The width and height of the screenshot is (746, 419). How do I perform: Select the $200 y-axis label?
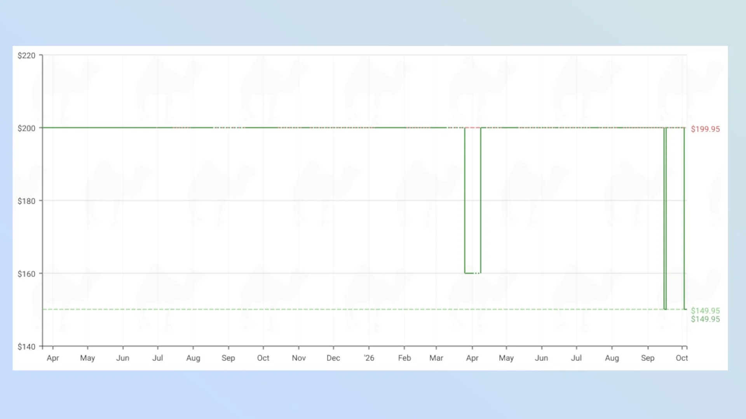[x=26, y=128]
